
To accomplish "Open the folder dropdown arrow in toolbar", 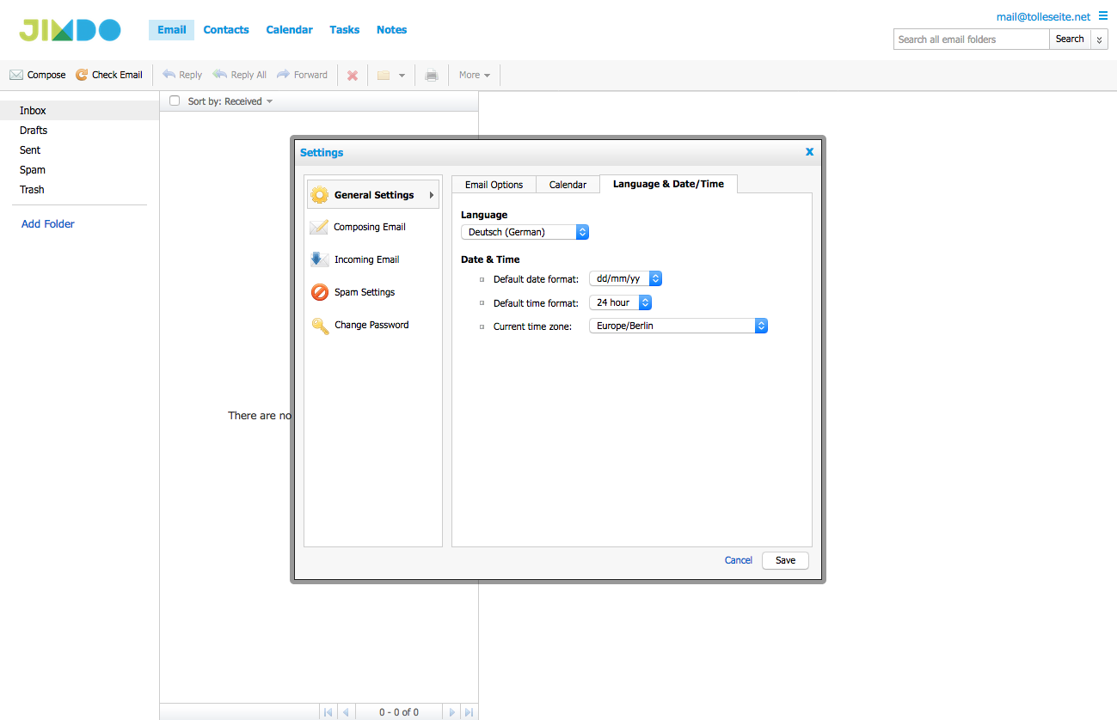I will [402, 76].
